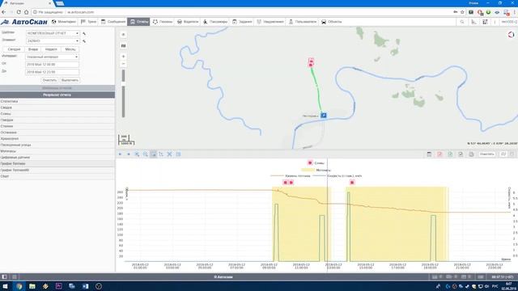Viewport: 518px width, 291px height.
Task: Open the Моточасы report row
Action: [x=57, y=151]
